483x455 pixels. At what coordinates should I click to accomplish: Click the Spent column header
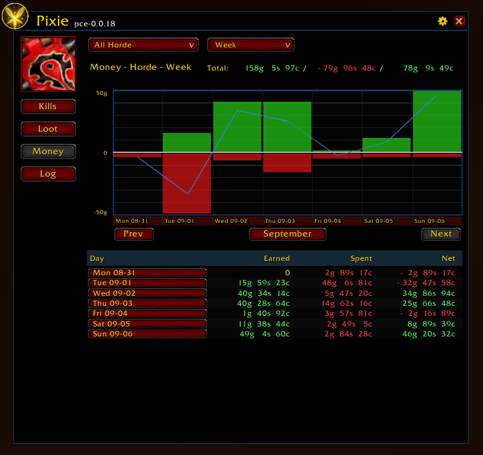[x=361, y=258]
